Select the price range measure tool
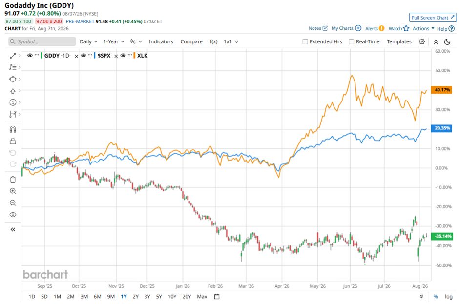 (13, 114)
